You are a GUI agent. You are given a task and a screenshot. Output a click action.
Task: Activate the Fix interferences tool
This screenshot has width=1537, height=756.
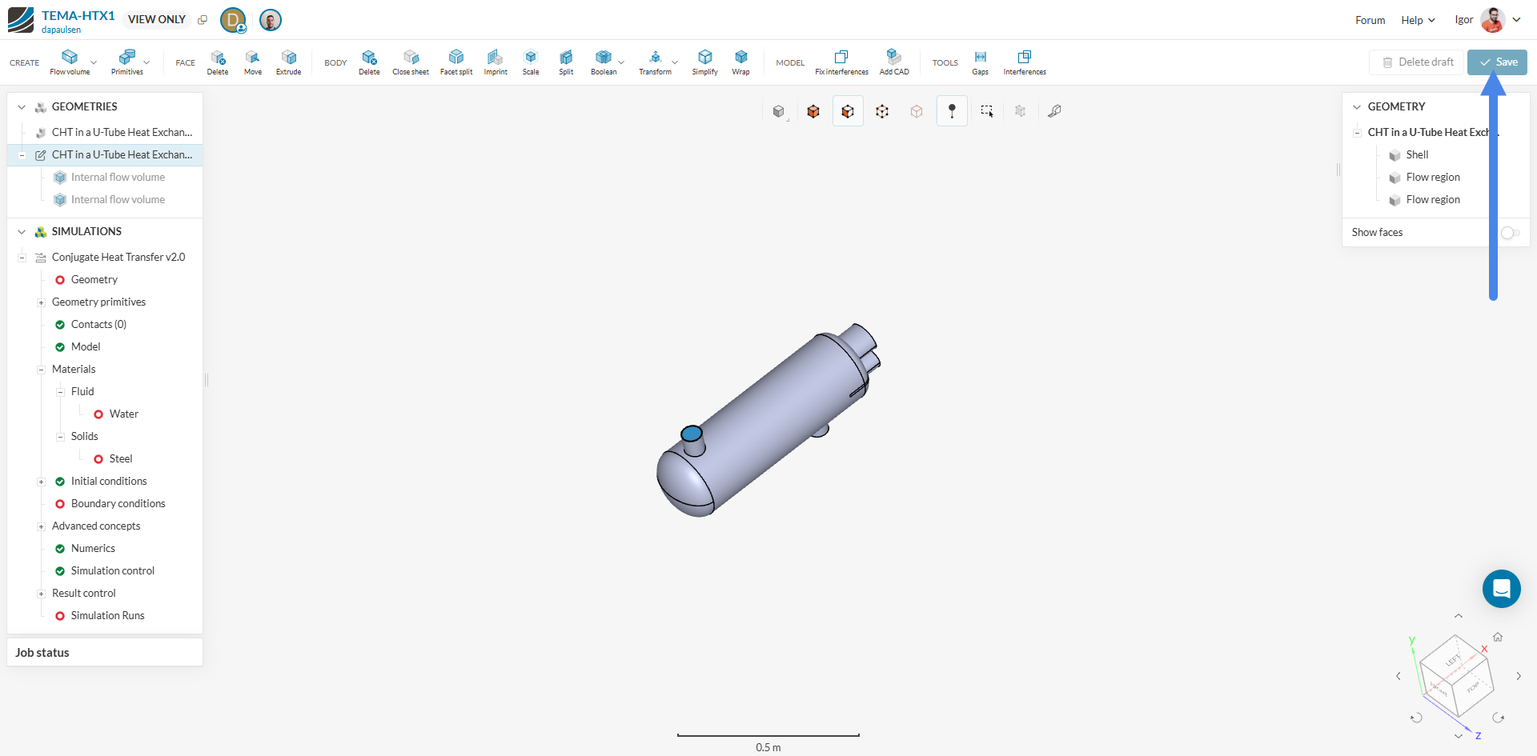tap(841, 62)
